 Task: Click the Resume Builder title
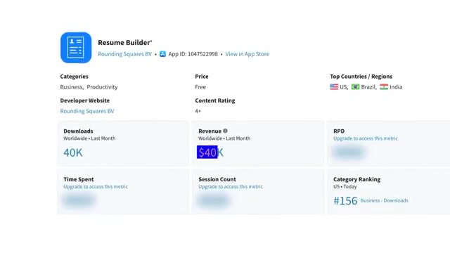point(125,42)
